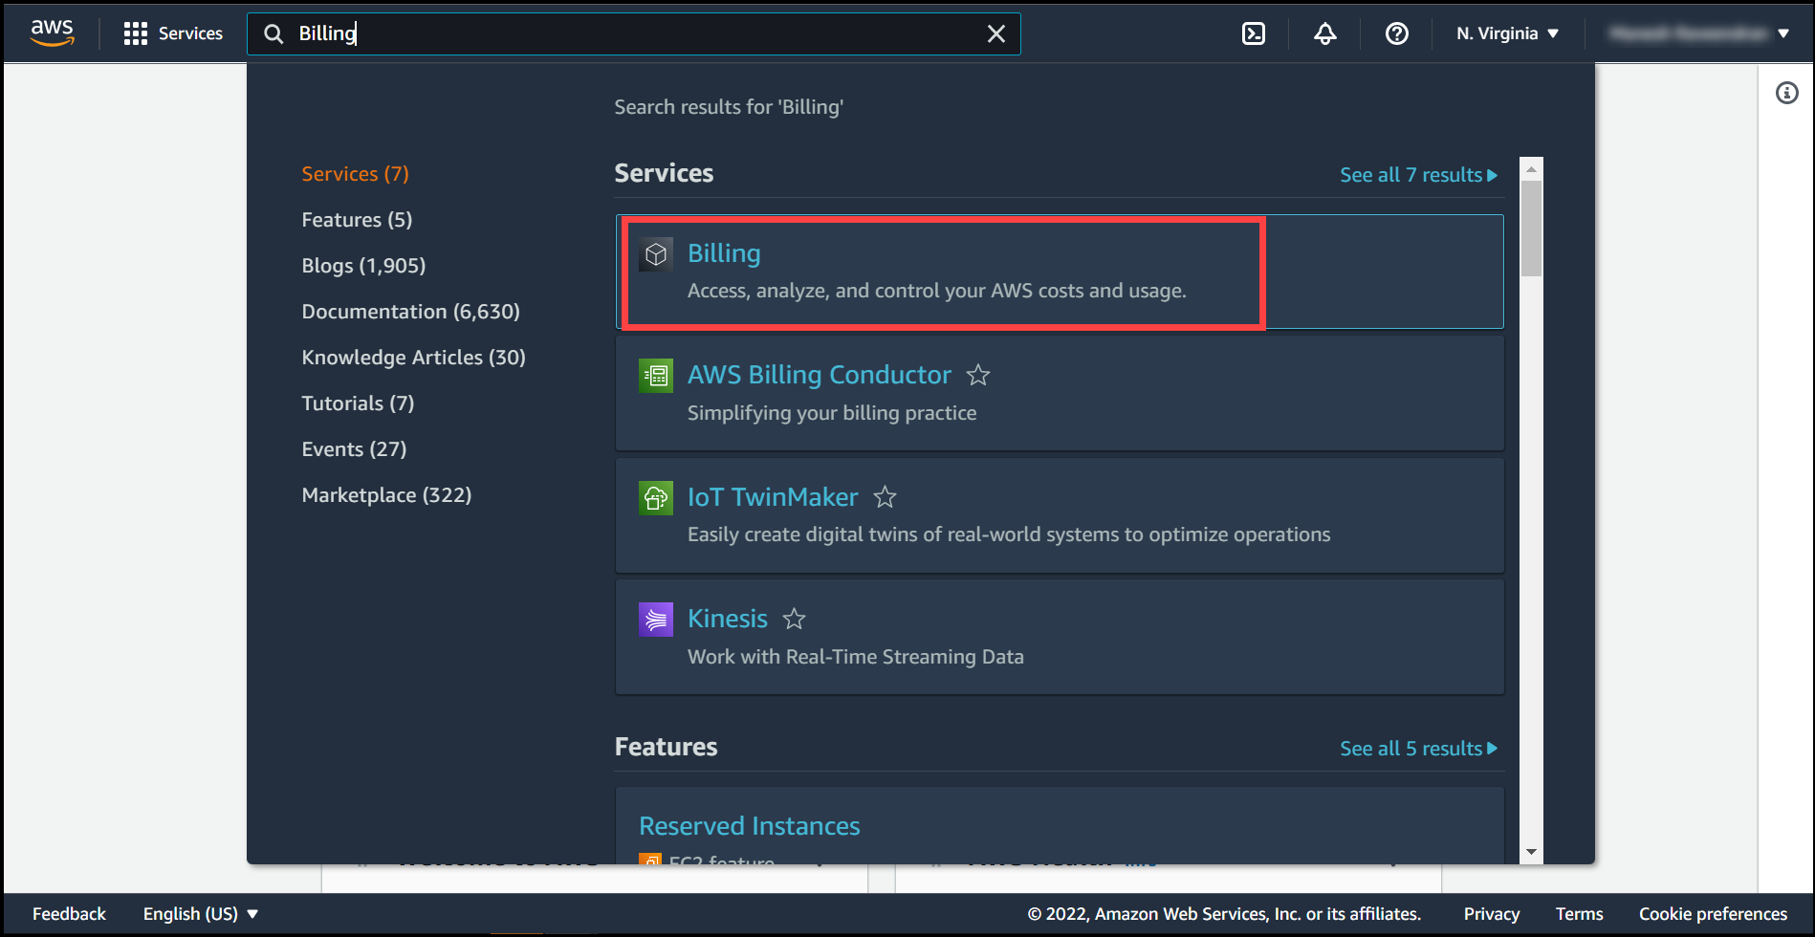The height and width of the screenshot is (937, 1815).
Task: Favorite Kinesis with its star
Action: coord(795,619)
